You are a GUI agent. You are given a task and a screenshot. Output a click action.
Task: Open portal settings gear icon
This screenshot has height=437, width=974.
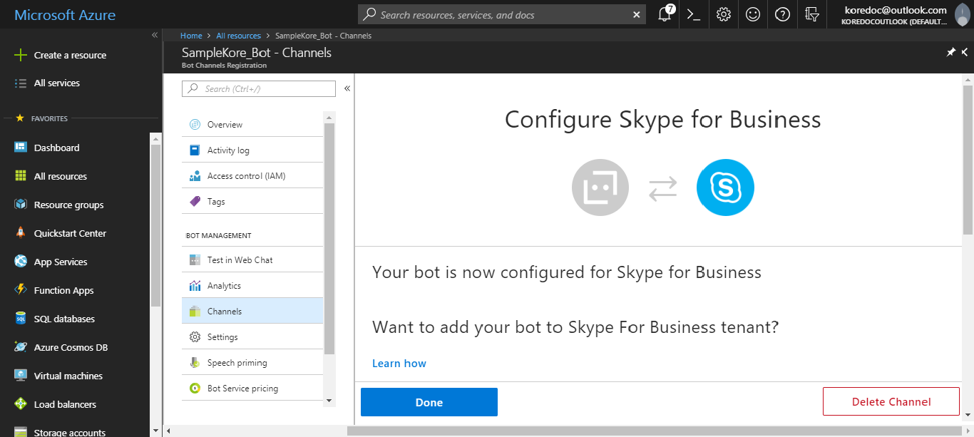click(x=723, y=14)
